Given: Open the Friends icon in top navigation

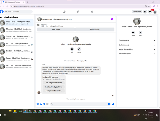Looking at the screenshot, I should click(78, 11).
